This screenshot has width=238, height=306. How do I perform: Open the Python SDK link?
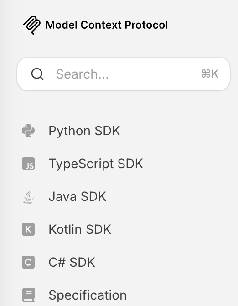(84, 131)
